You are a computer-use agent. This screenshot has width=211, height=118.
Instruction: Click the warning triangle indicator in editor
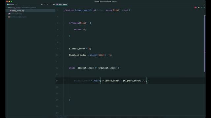click(199, 8)
